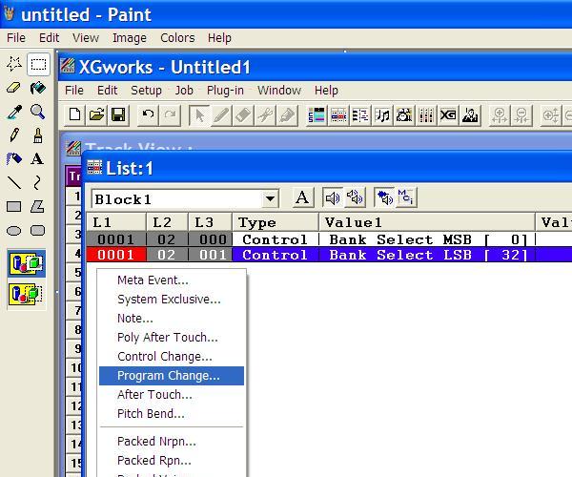
Task: Click the Save disk icon in XGworks toolbar
Action: 118,115
